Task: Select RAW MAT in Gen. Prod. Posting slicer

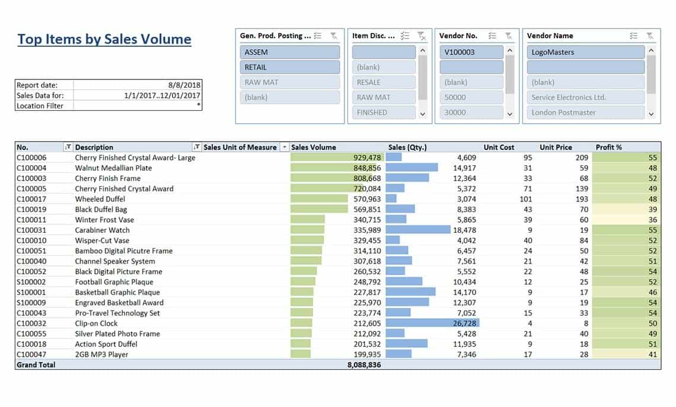Action: (290, 82)
